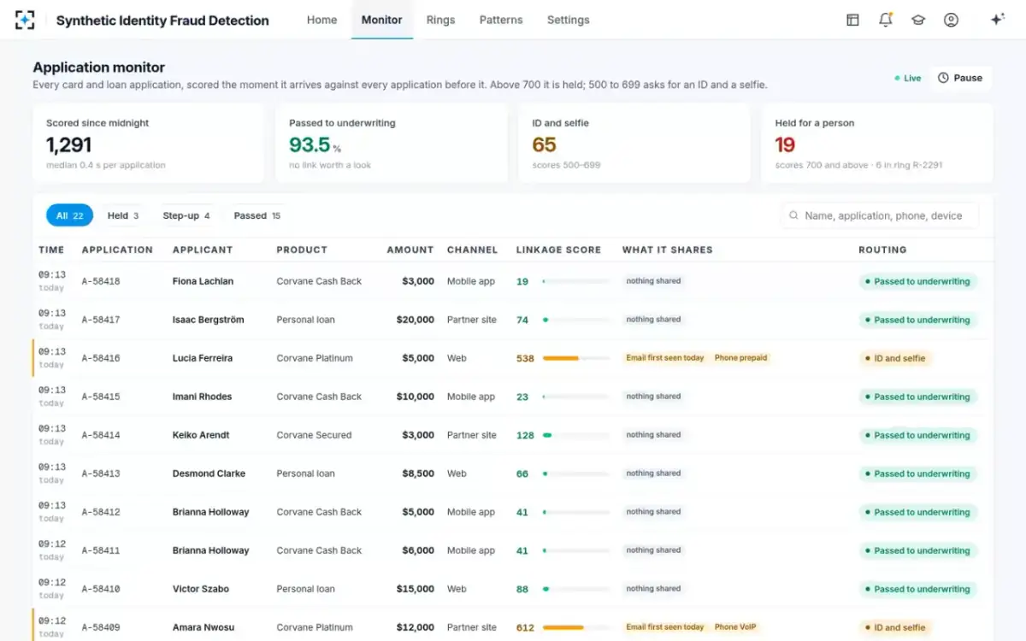Select applicant Desmond Clarke
Screen dimensions: 1026x641
pos(209,473)
